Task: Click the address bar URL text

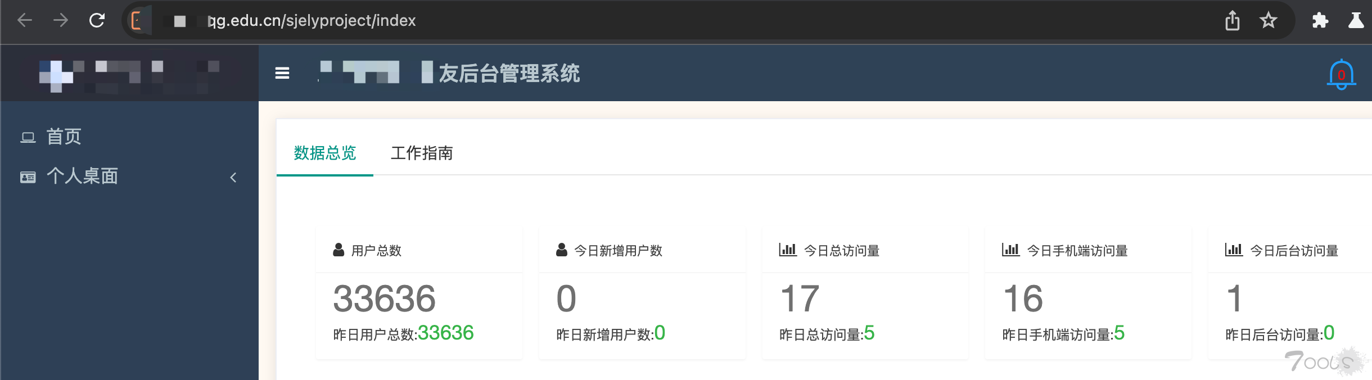Action: coord(312,21)
